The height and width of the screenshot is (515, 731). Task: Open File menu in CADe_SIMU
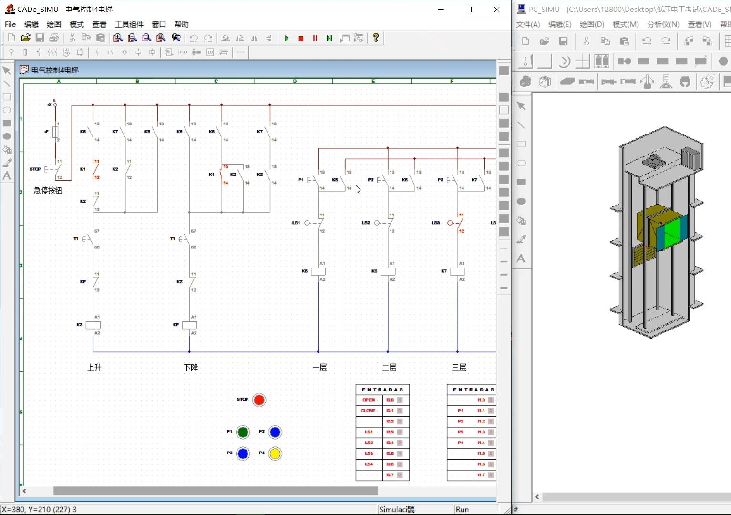click(x=10, y=24)
